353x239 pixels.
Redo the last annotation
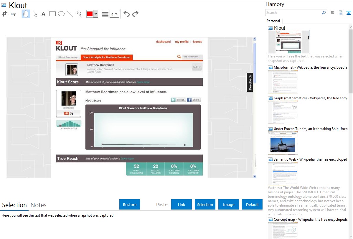click(135, 14)
